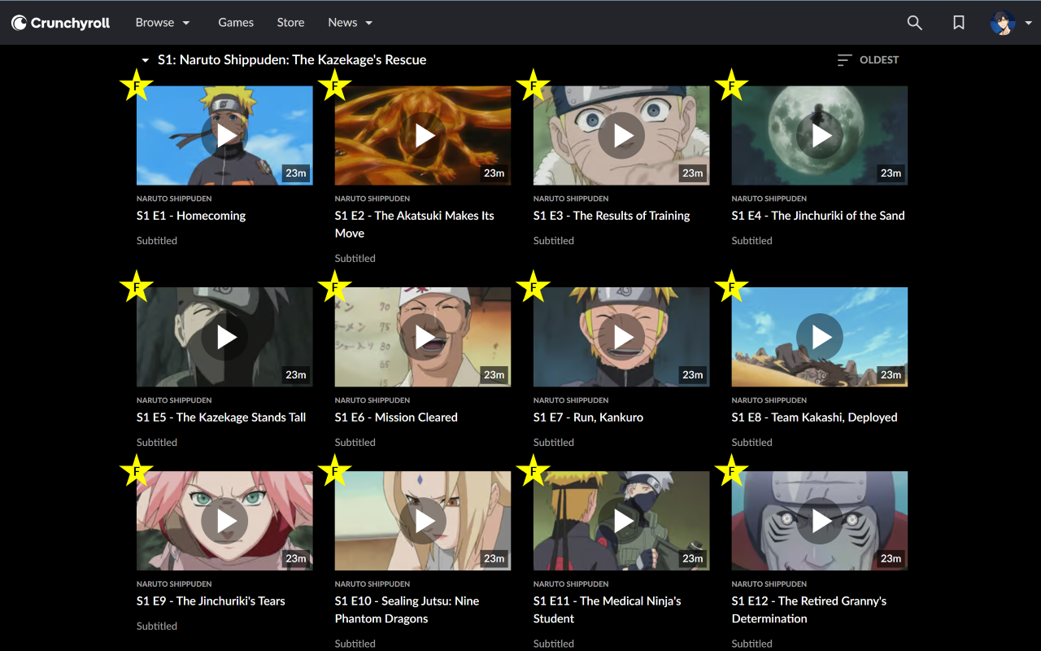
Task: Open the user profile avatar
Action: tap(1002, 23)
